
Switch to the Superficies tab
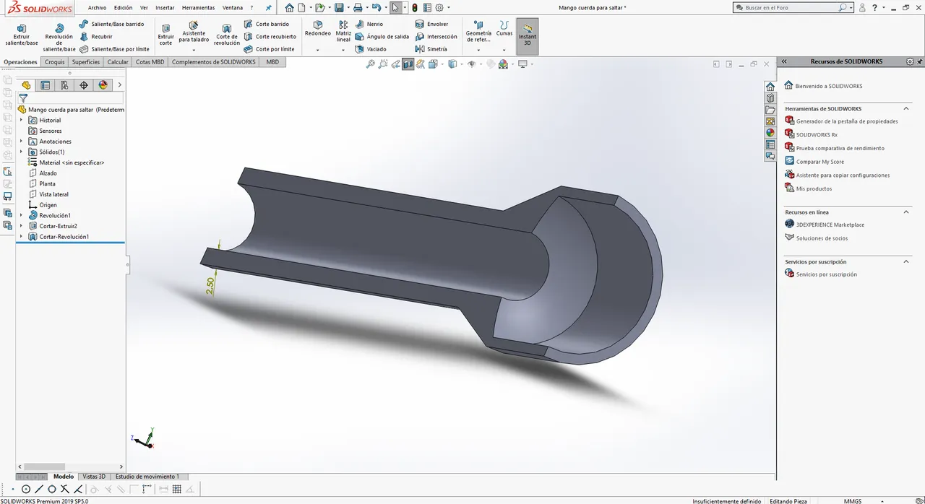(86, 62)
